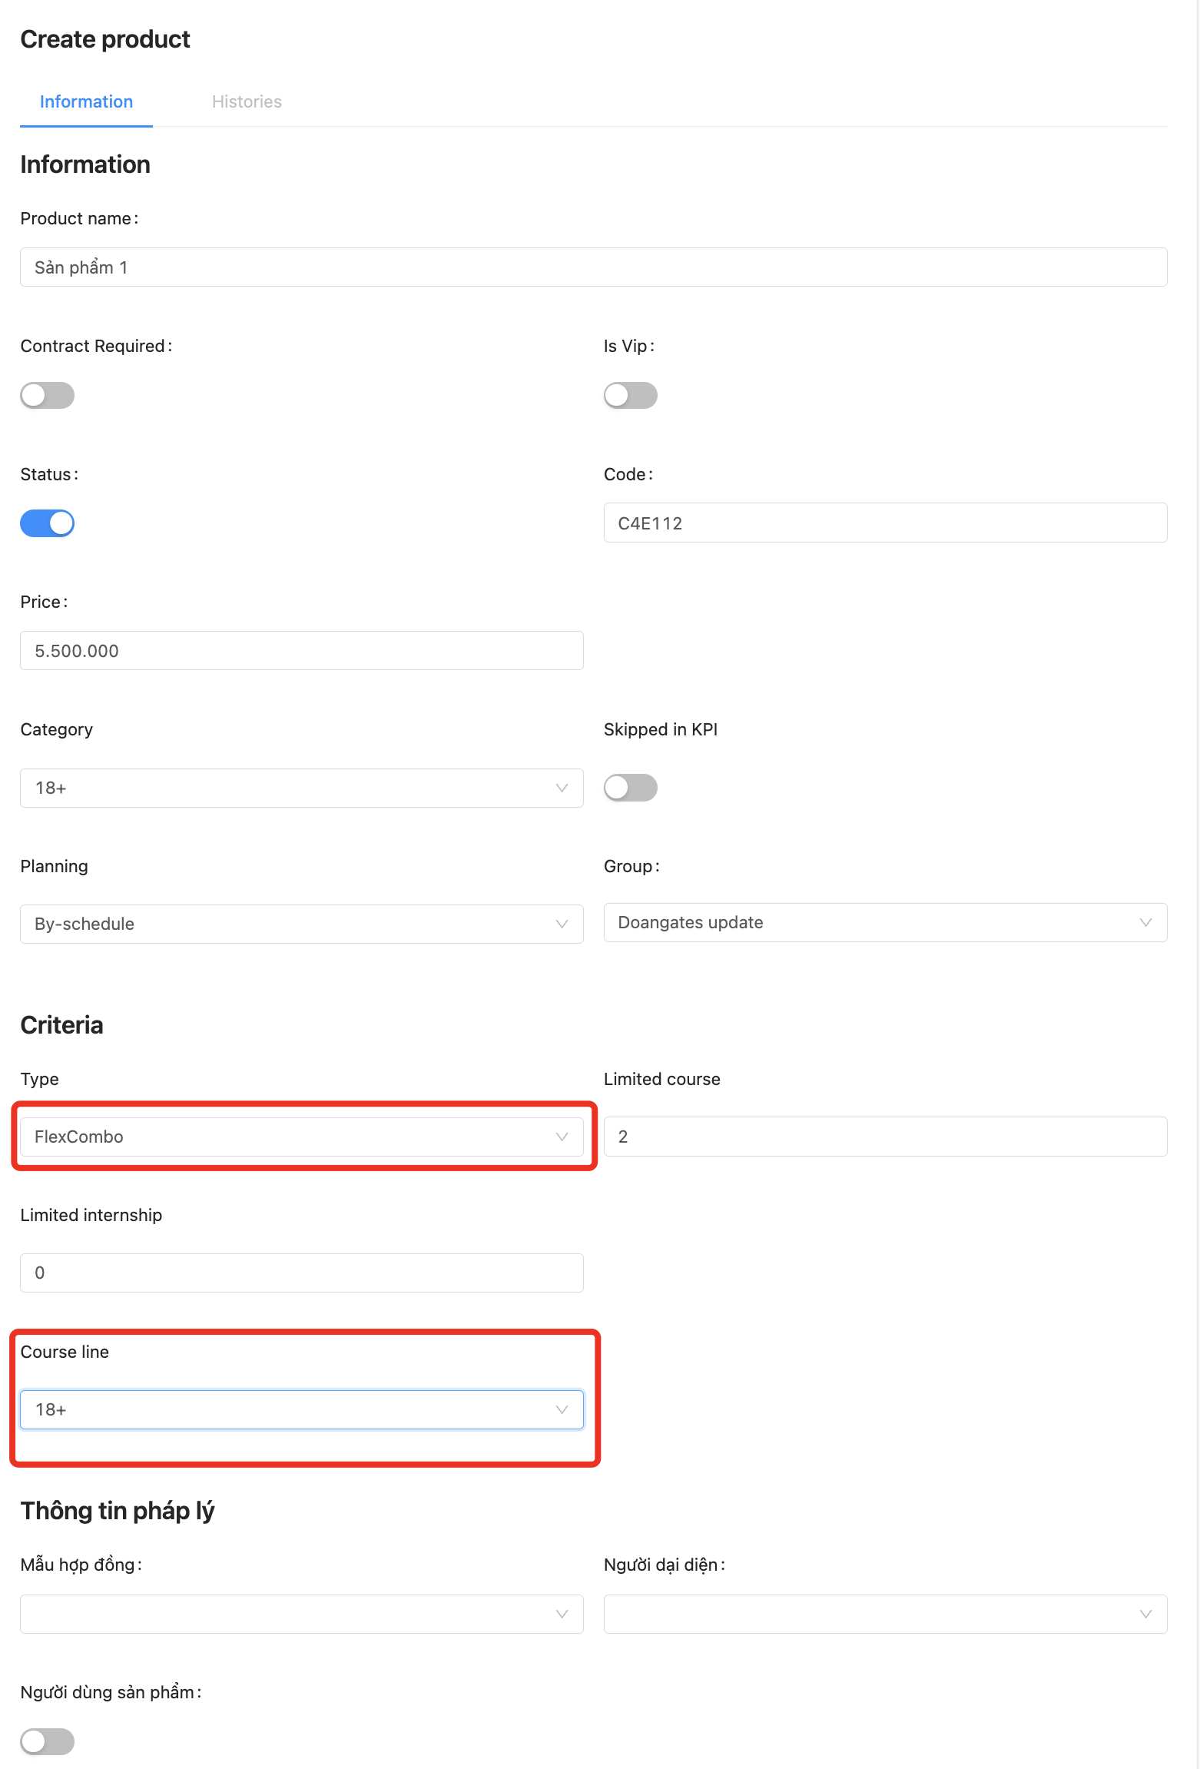The image size is (1200, 1769).
Task: Open the Group Doangates update dropdown
Action: [885, 922]
